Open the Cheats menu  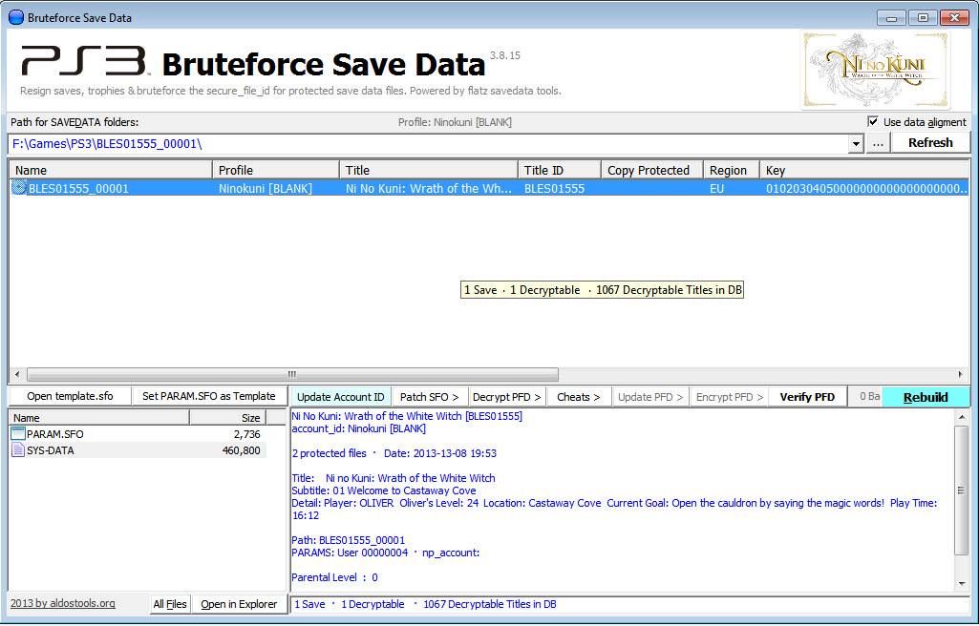578,397
